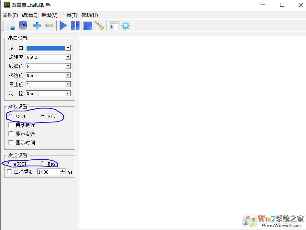This screenshot has width=306, height=230.
Task: Click the auto-resend interval field showing 1000
Action: pyautogui.click(x=49, y=172)
